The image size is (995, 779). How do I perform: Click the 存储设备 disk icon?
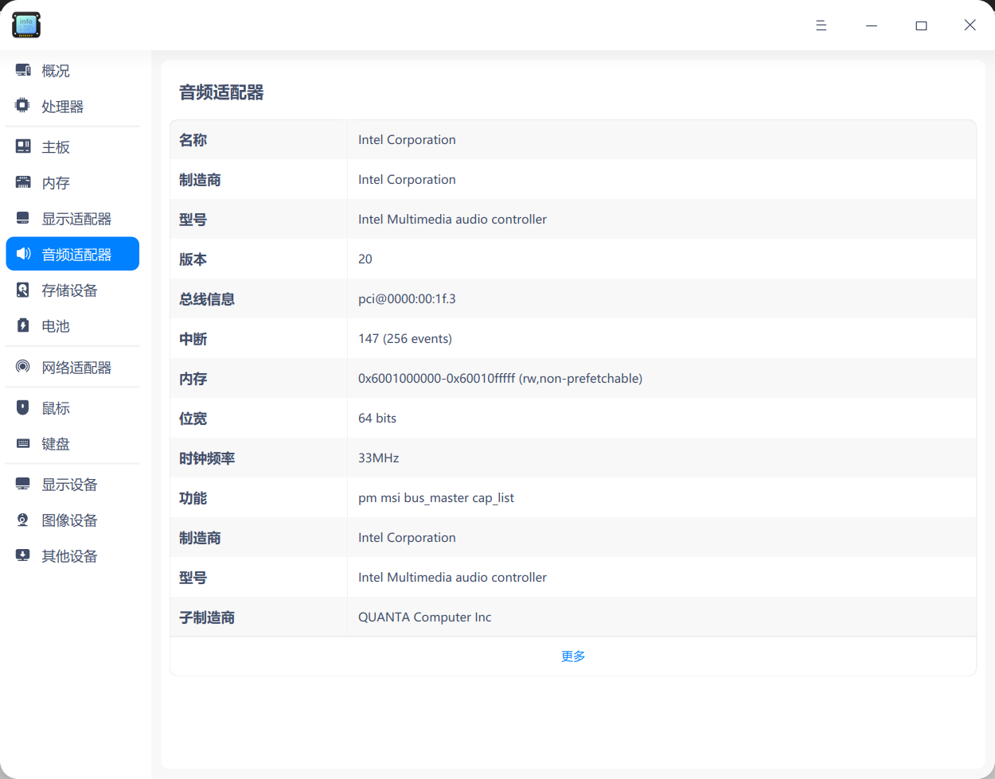click(23, 290)
